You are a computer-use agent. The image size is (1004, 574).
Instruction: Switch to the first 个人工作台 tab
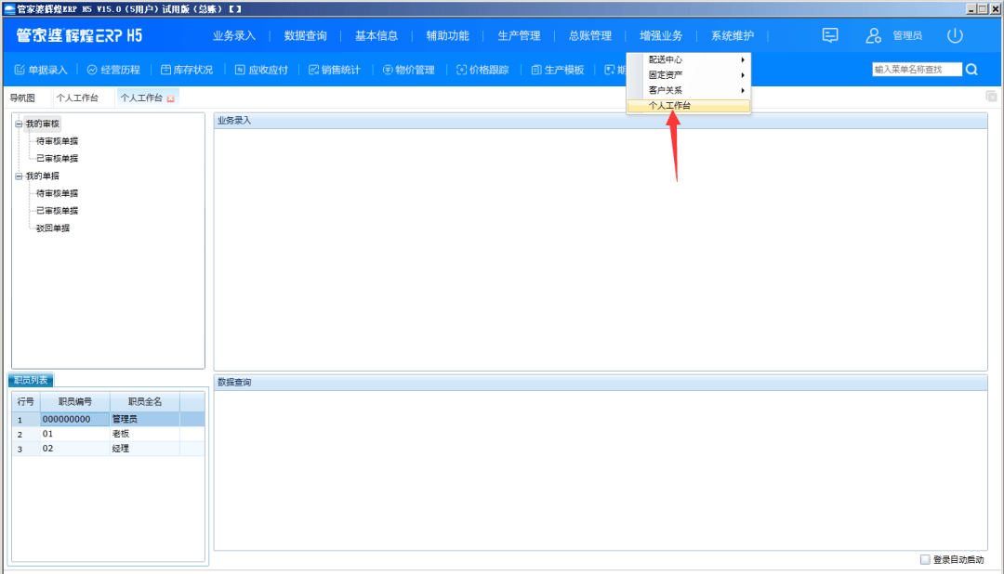[77, 98]
